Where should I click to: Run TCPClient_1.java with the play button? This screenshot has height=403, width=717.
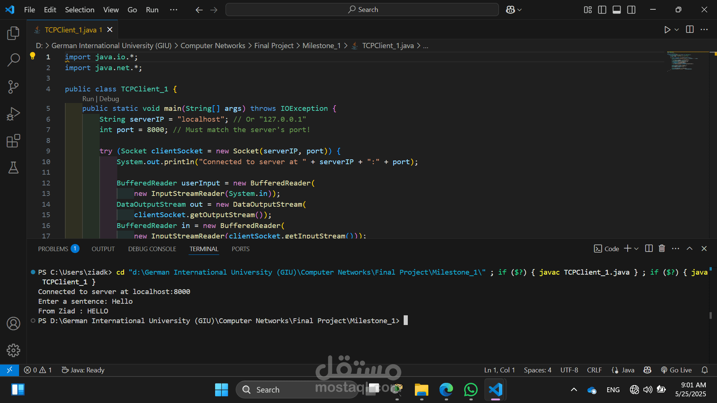[x=668, y=29]
